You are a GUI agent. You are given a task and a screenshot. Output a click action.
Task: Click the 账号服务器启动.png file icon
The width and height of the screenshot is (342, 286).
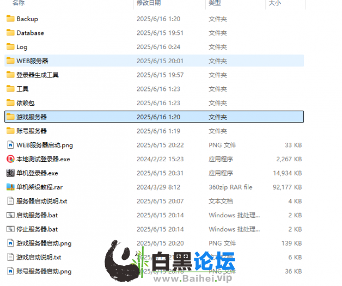(10, 271)
